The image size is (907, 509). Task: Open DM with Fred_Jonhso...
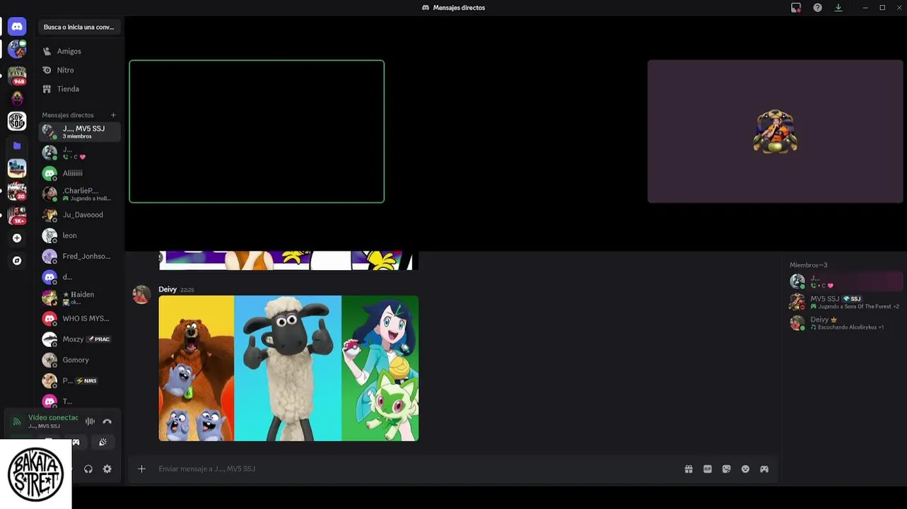point(79,256)
